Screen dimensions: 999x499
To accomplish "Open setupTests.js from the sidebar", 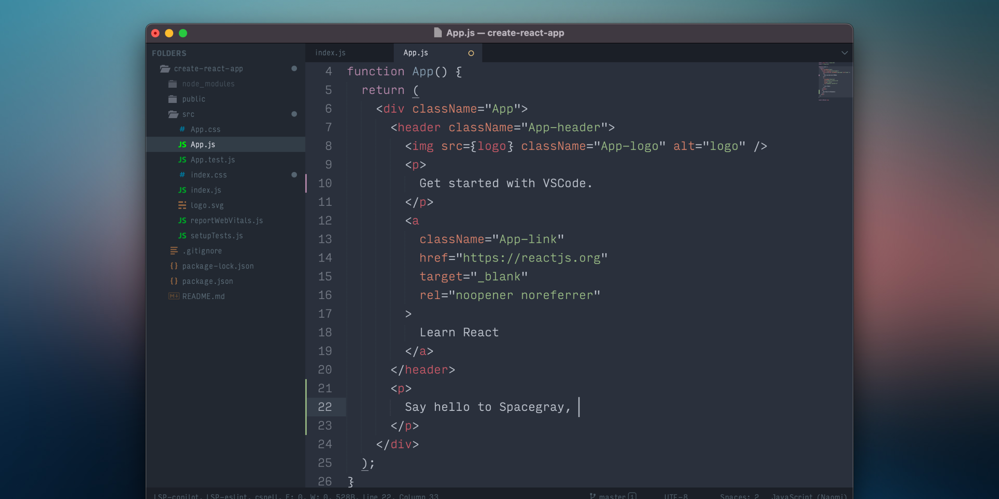I will (217, 236).
